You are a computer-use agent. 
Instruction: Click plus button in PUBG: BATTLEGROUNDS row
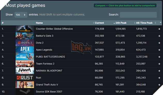(159, 57)
